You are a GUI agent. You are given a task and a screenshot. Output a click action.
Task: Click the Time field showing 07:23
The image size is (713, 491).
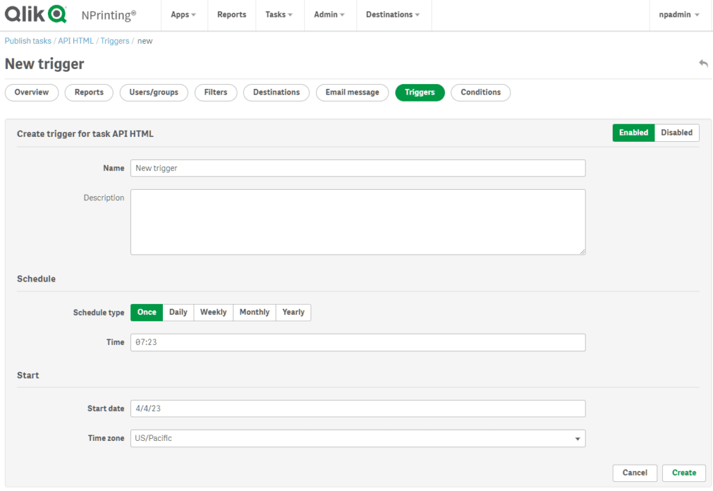(x=357, y=342)
